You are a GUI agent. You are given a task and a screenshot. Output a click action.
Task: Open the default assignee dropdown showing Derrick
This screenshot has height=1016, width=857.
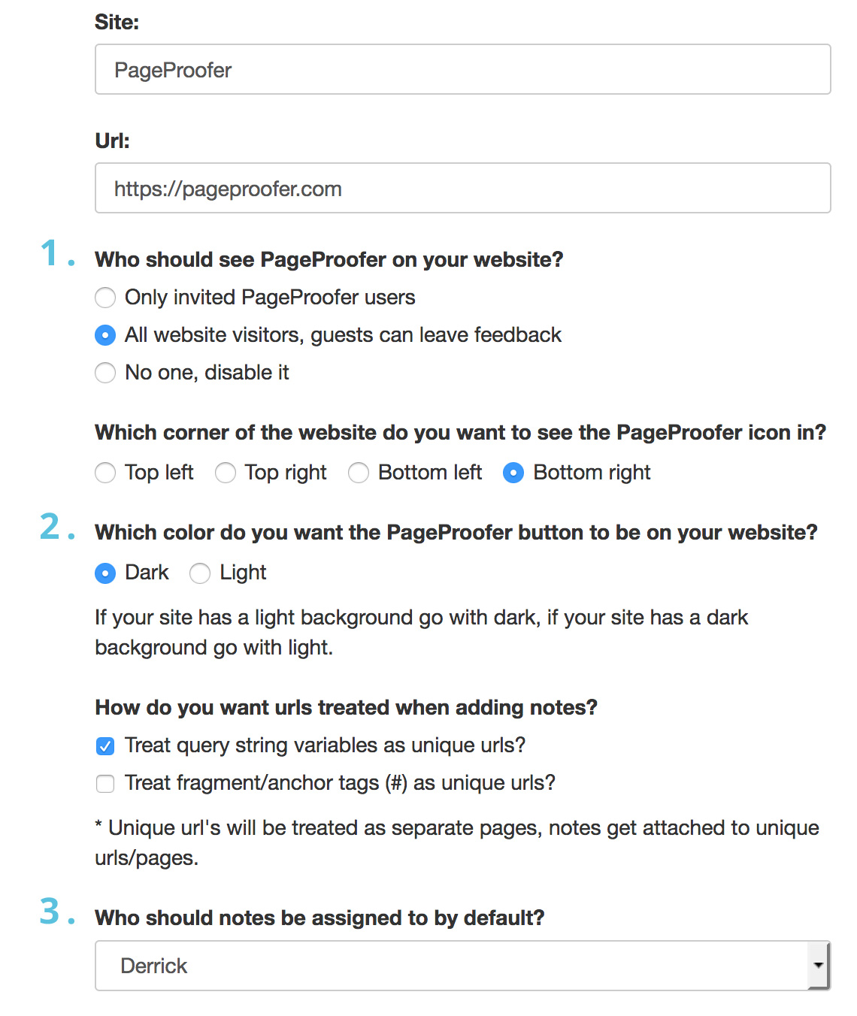(x=462, y=966)
